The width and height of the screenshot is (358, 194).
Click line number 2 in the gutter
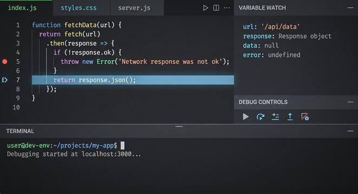[x=18, y=34]
